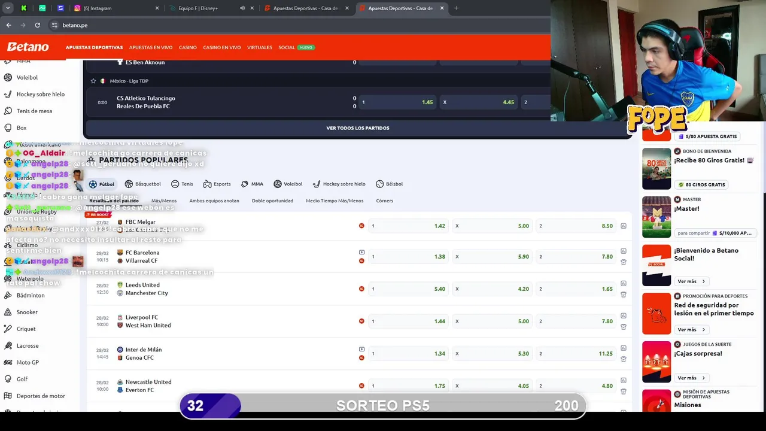Open Casino en Vivo section
Image resolution: width=766 pixels, height=431 pixels.
coord(222,47)
